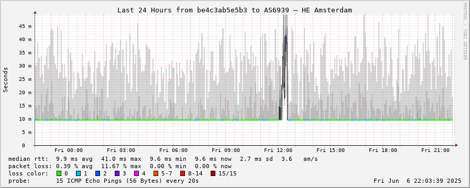Click the median rtt statistics line

click(163, 159)
